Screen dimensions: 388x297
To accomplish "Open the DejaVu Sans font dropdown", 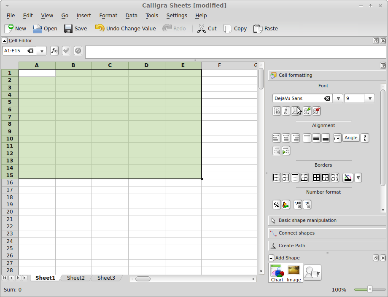I will 338,98.
